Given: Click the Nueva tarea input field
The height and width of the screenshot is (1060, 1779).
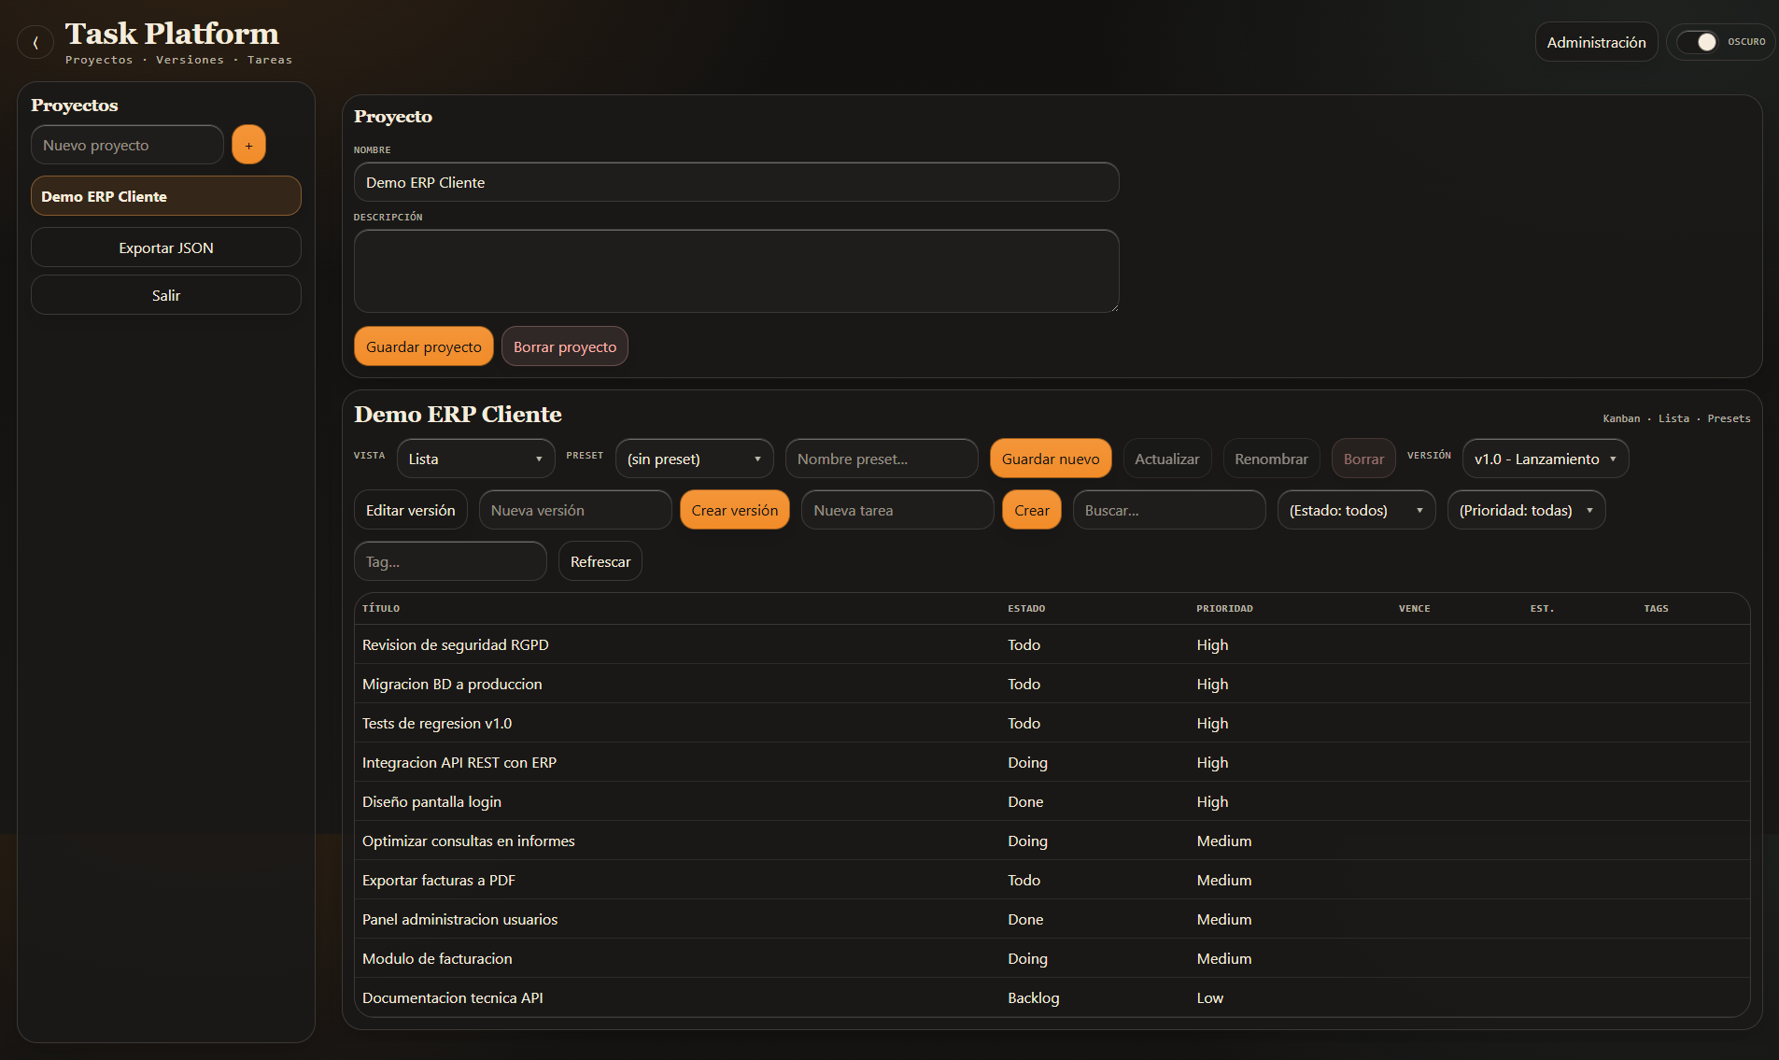Looking at the screenshot, I should pyautogui.click(x=897, y=510).
